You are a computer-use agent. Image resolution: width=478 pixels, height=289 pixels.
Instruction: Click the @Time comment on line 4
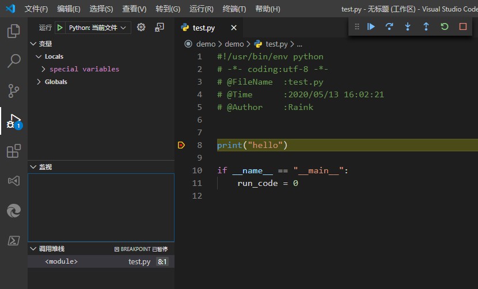pyautogui.click(x=300, y=94)
